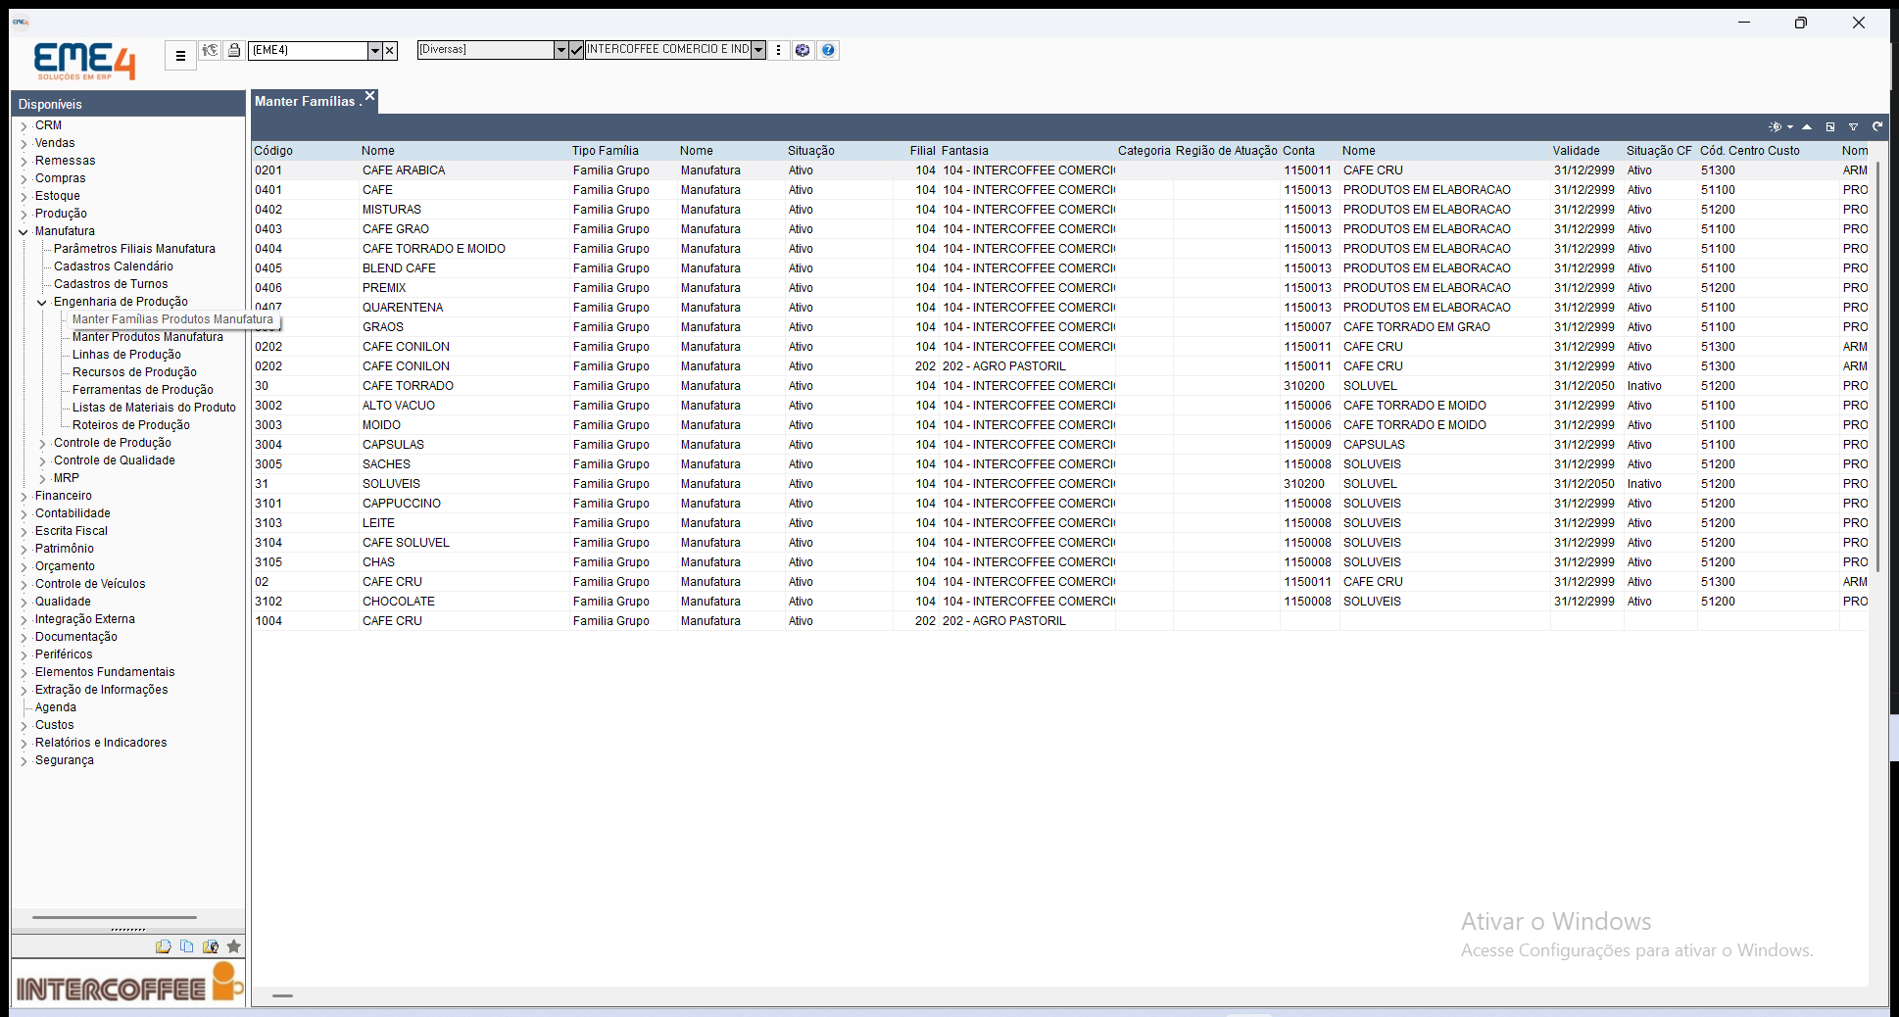Click the folder with user icon
Image resolution: width=1899 pixels, height=1017 pixels.
(x=211, y=946)
